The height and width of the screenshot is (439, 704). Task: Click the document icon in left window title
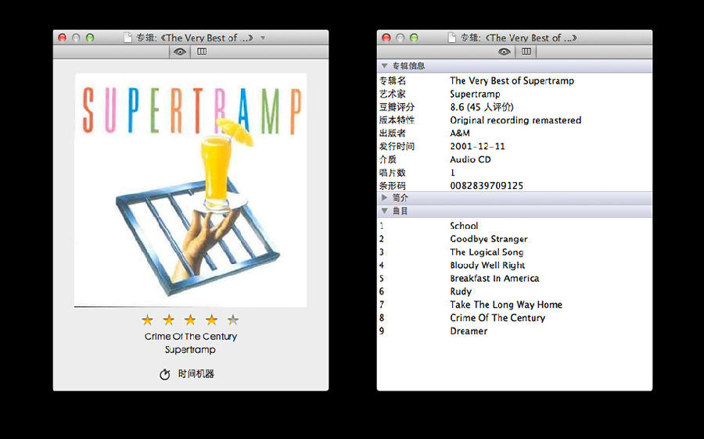[128, 37]
